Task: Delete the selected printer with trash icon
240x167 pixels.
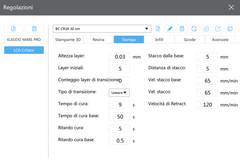Action: click(34, 29)
